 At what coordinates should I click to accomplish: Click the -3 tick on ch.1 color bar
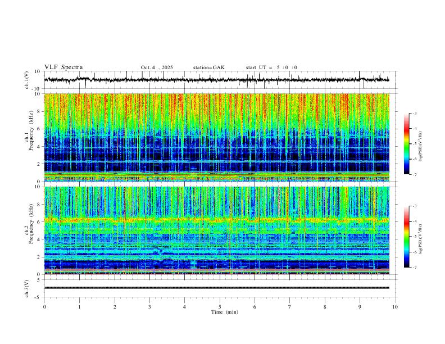click(x=414, y=113)
